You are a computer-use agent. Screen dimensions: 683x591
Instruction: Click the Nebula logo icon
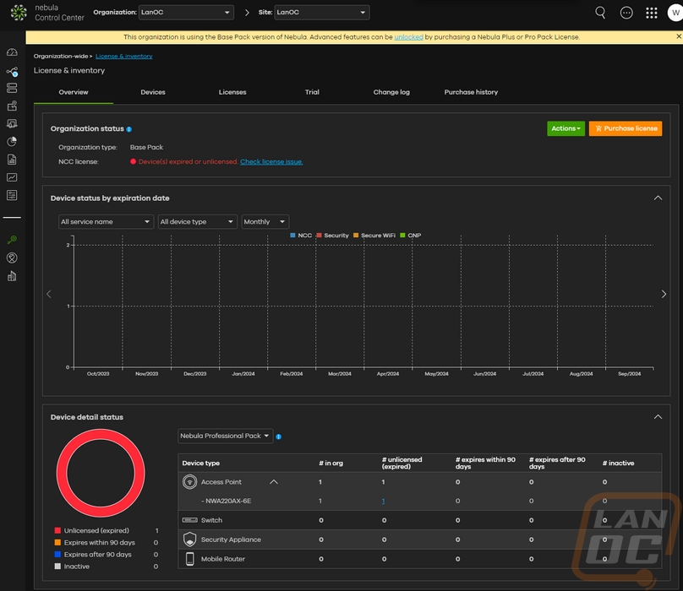(x=19, y=13)
